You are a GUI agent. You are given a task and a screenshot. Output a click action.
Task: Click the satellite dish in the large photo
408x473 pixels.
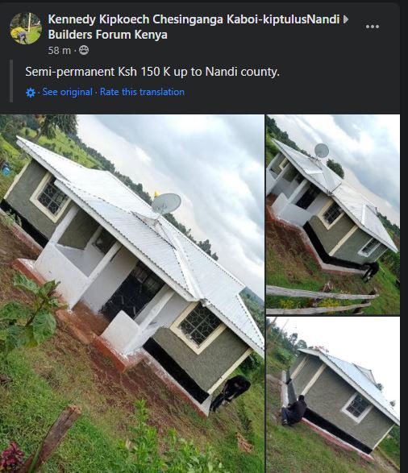click(166, 203)
